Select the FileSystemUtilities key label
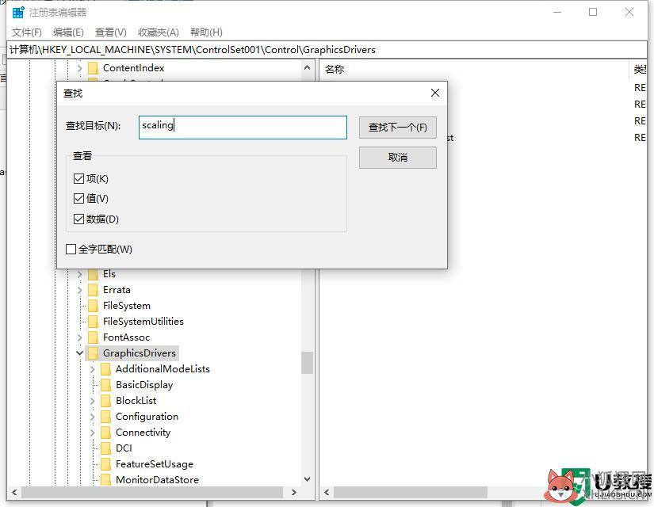 coord(143,322)
